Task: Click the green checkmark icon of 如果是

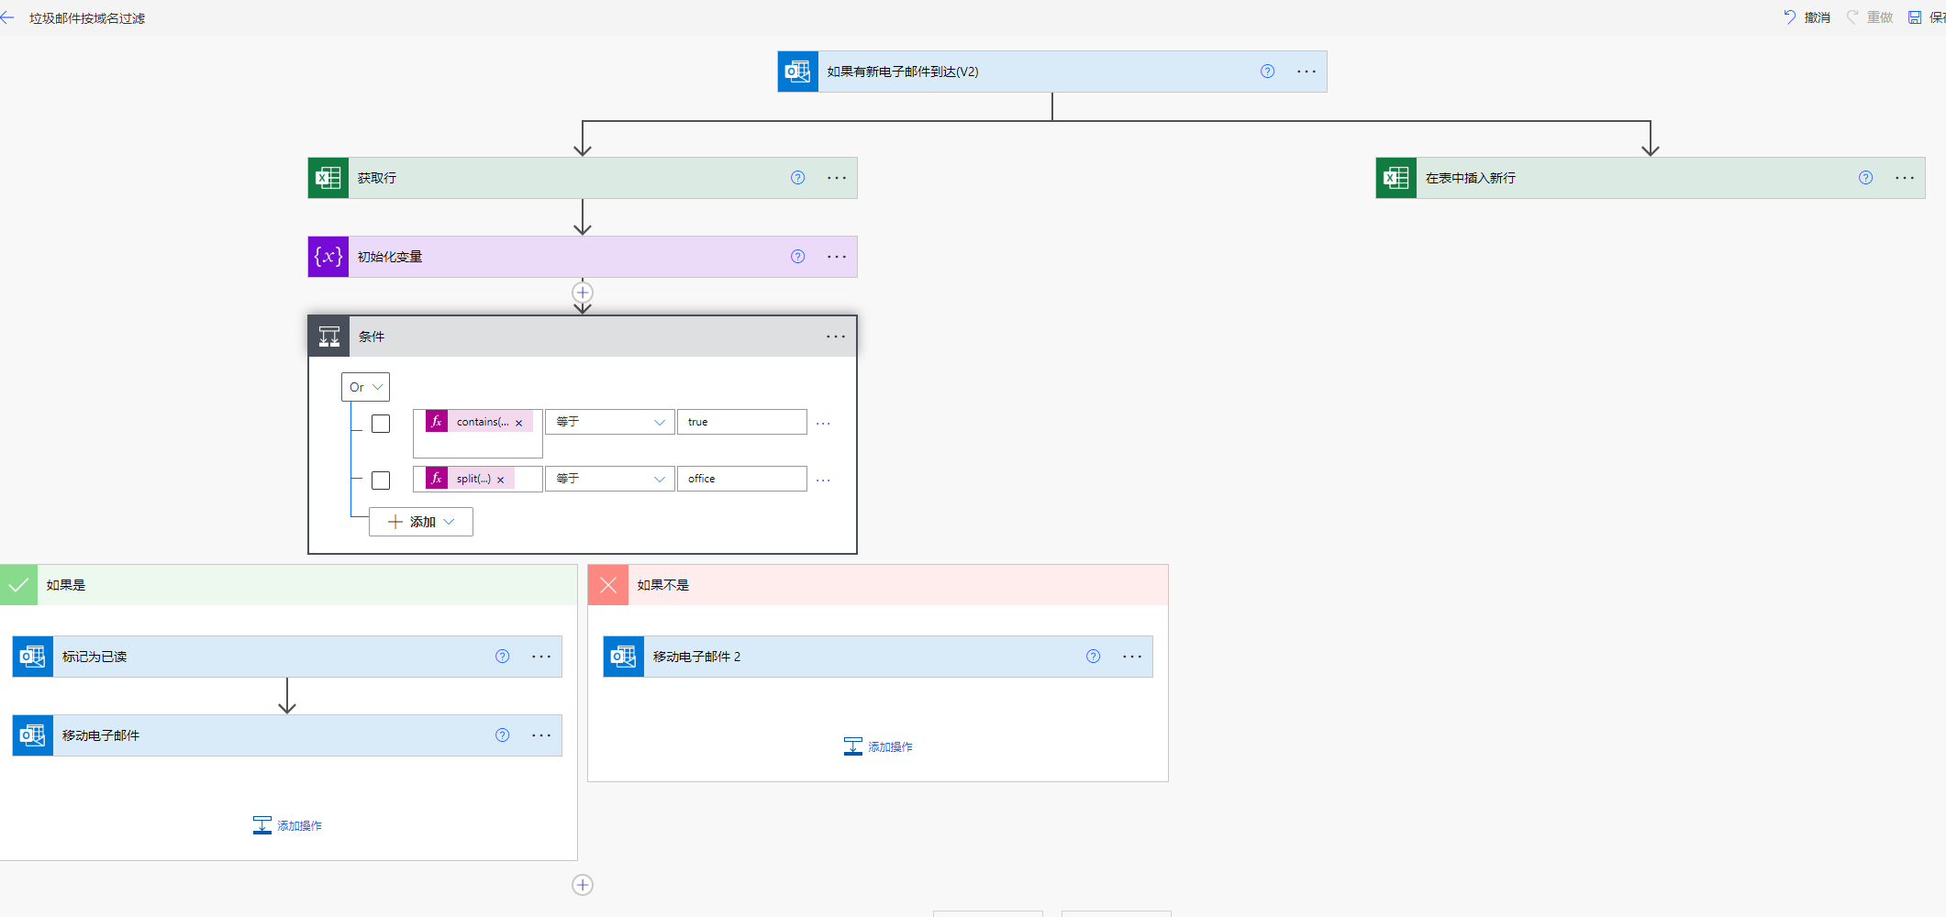Action: (18, 585)
